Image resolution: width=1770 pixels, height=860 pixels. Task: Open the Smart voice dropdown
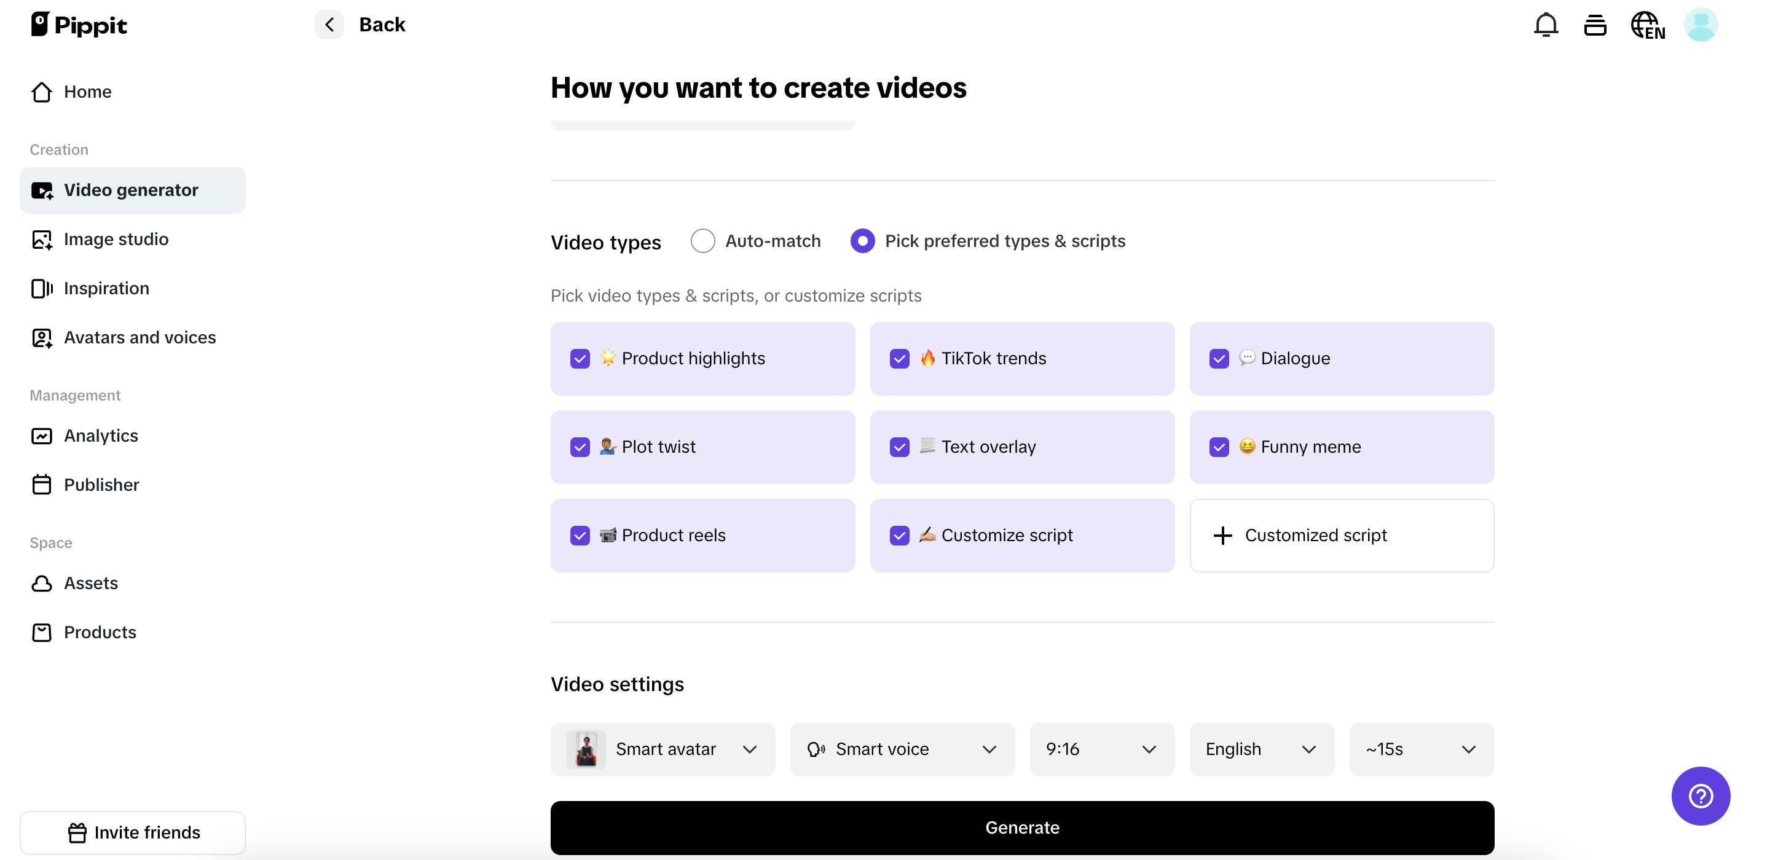pos(902,749)
